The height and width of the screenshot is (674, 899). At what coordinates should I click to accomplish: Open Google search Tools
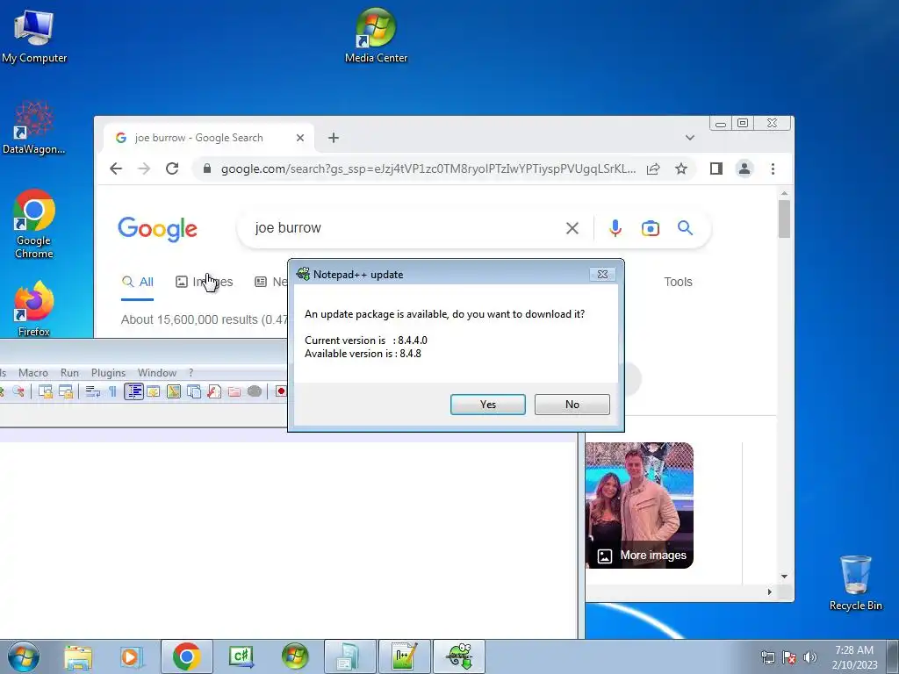point(679,282)
